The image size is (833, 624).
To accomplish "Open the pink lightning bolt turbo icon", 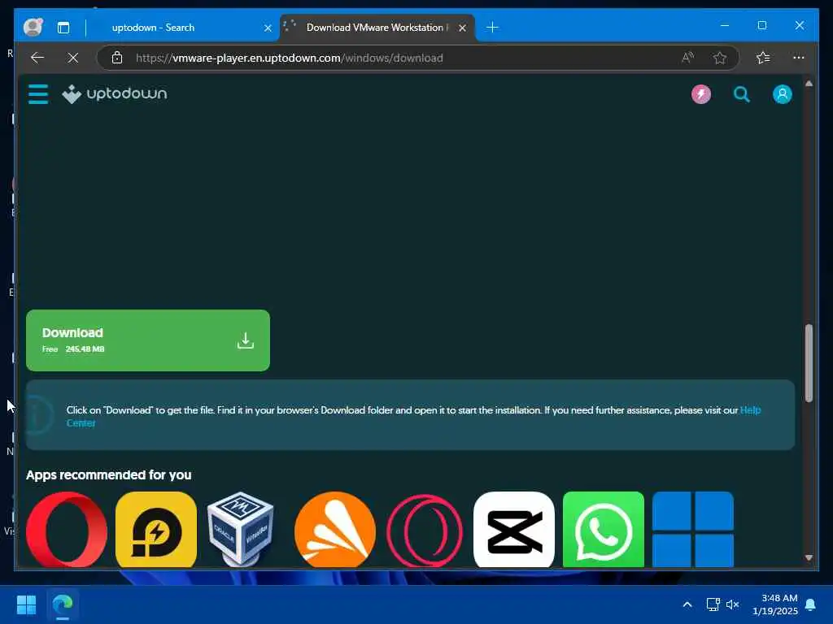I will [700, 94].
